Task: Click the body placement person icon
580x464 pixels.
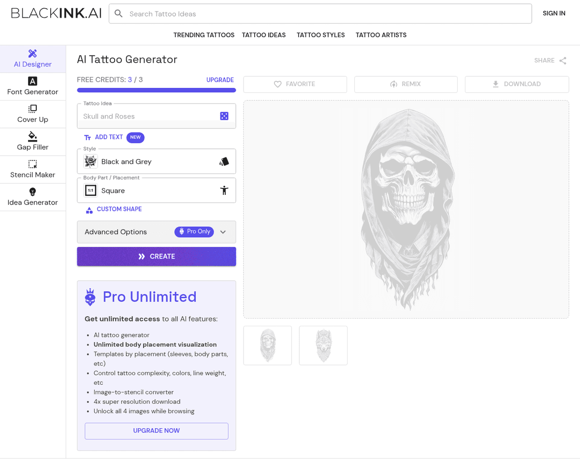Action: pyautogui.click(x=224, y=190)
